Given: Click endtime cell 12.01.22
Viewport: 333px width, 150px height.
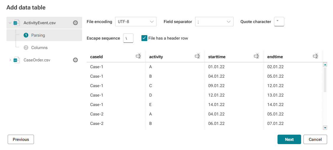Looking at the screenshot, I should click(275, 86).
